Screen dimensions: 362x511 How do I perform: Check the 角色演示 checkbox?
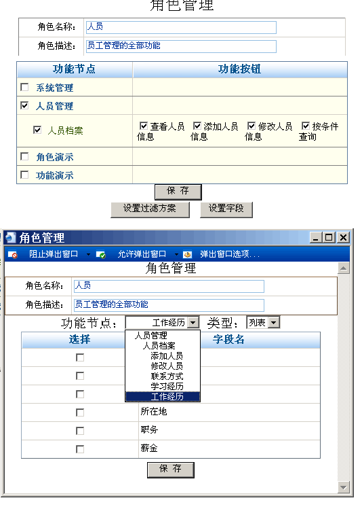(x=24, y=156)
